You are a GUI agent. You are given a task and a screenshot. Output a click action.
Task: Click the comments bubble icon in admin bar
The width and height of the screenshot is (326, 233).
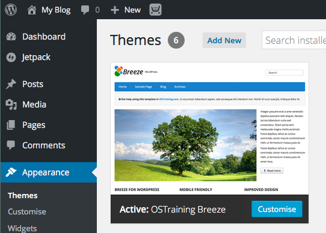[x=85, y=10]
